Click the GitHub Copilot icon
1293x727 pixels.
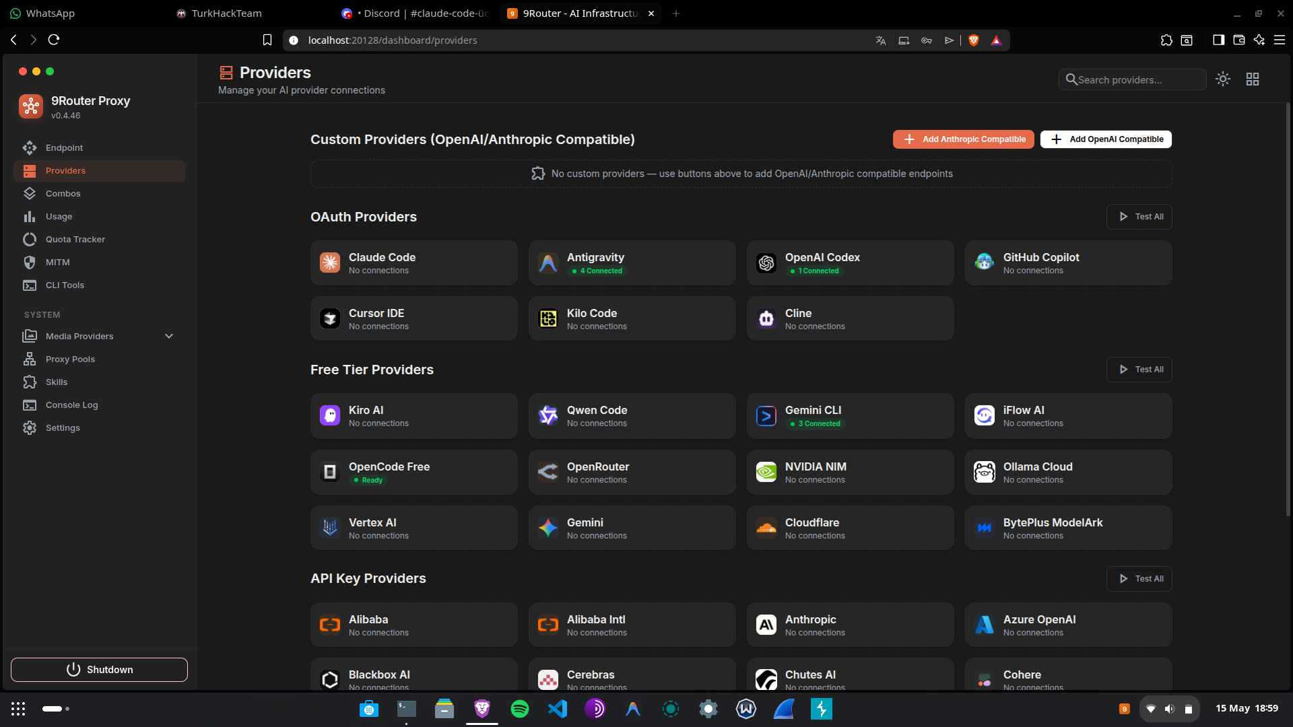tap(985, 263)
